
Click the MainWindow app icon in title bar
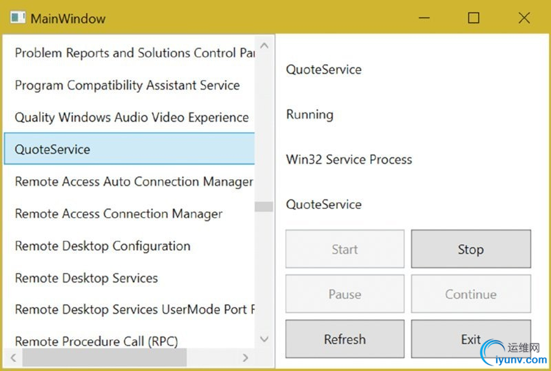coord(18,18)
